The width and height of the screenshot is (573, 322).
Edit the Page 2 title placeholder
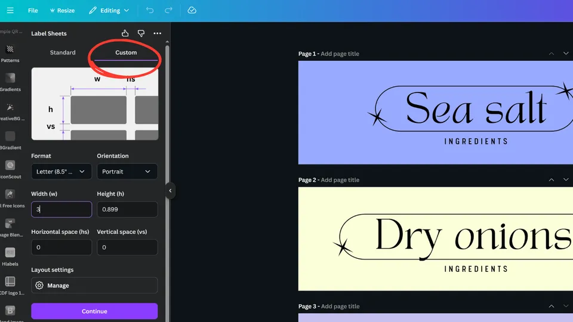pyautogui.click(x=340, y=180)
